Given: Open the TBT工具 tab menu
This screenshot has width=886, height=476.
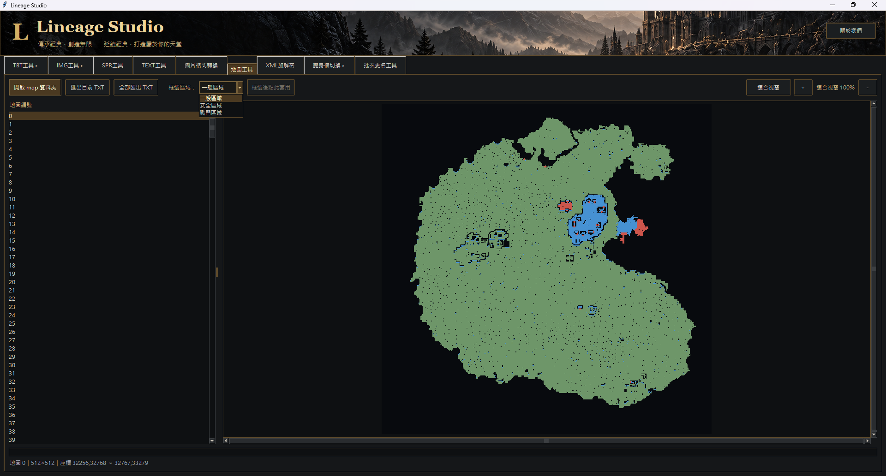Looking at the screenshot, I should 25,65.
